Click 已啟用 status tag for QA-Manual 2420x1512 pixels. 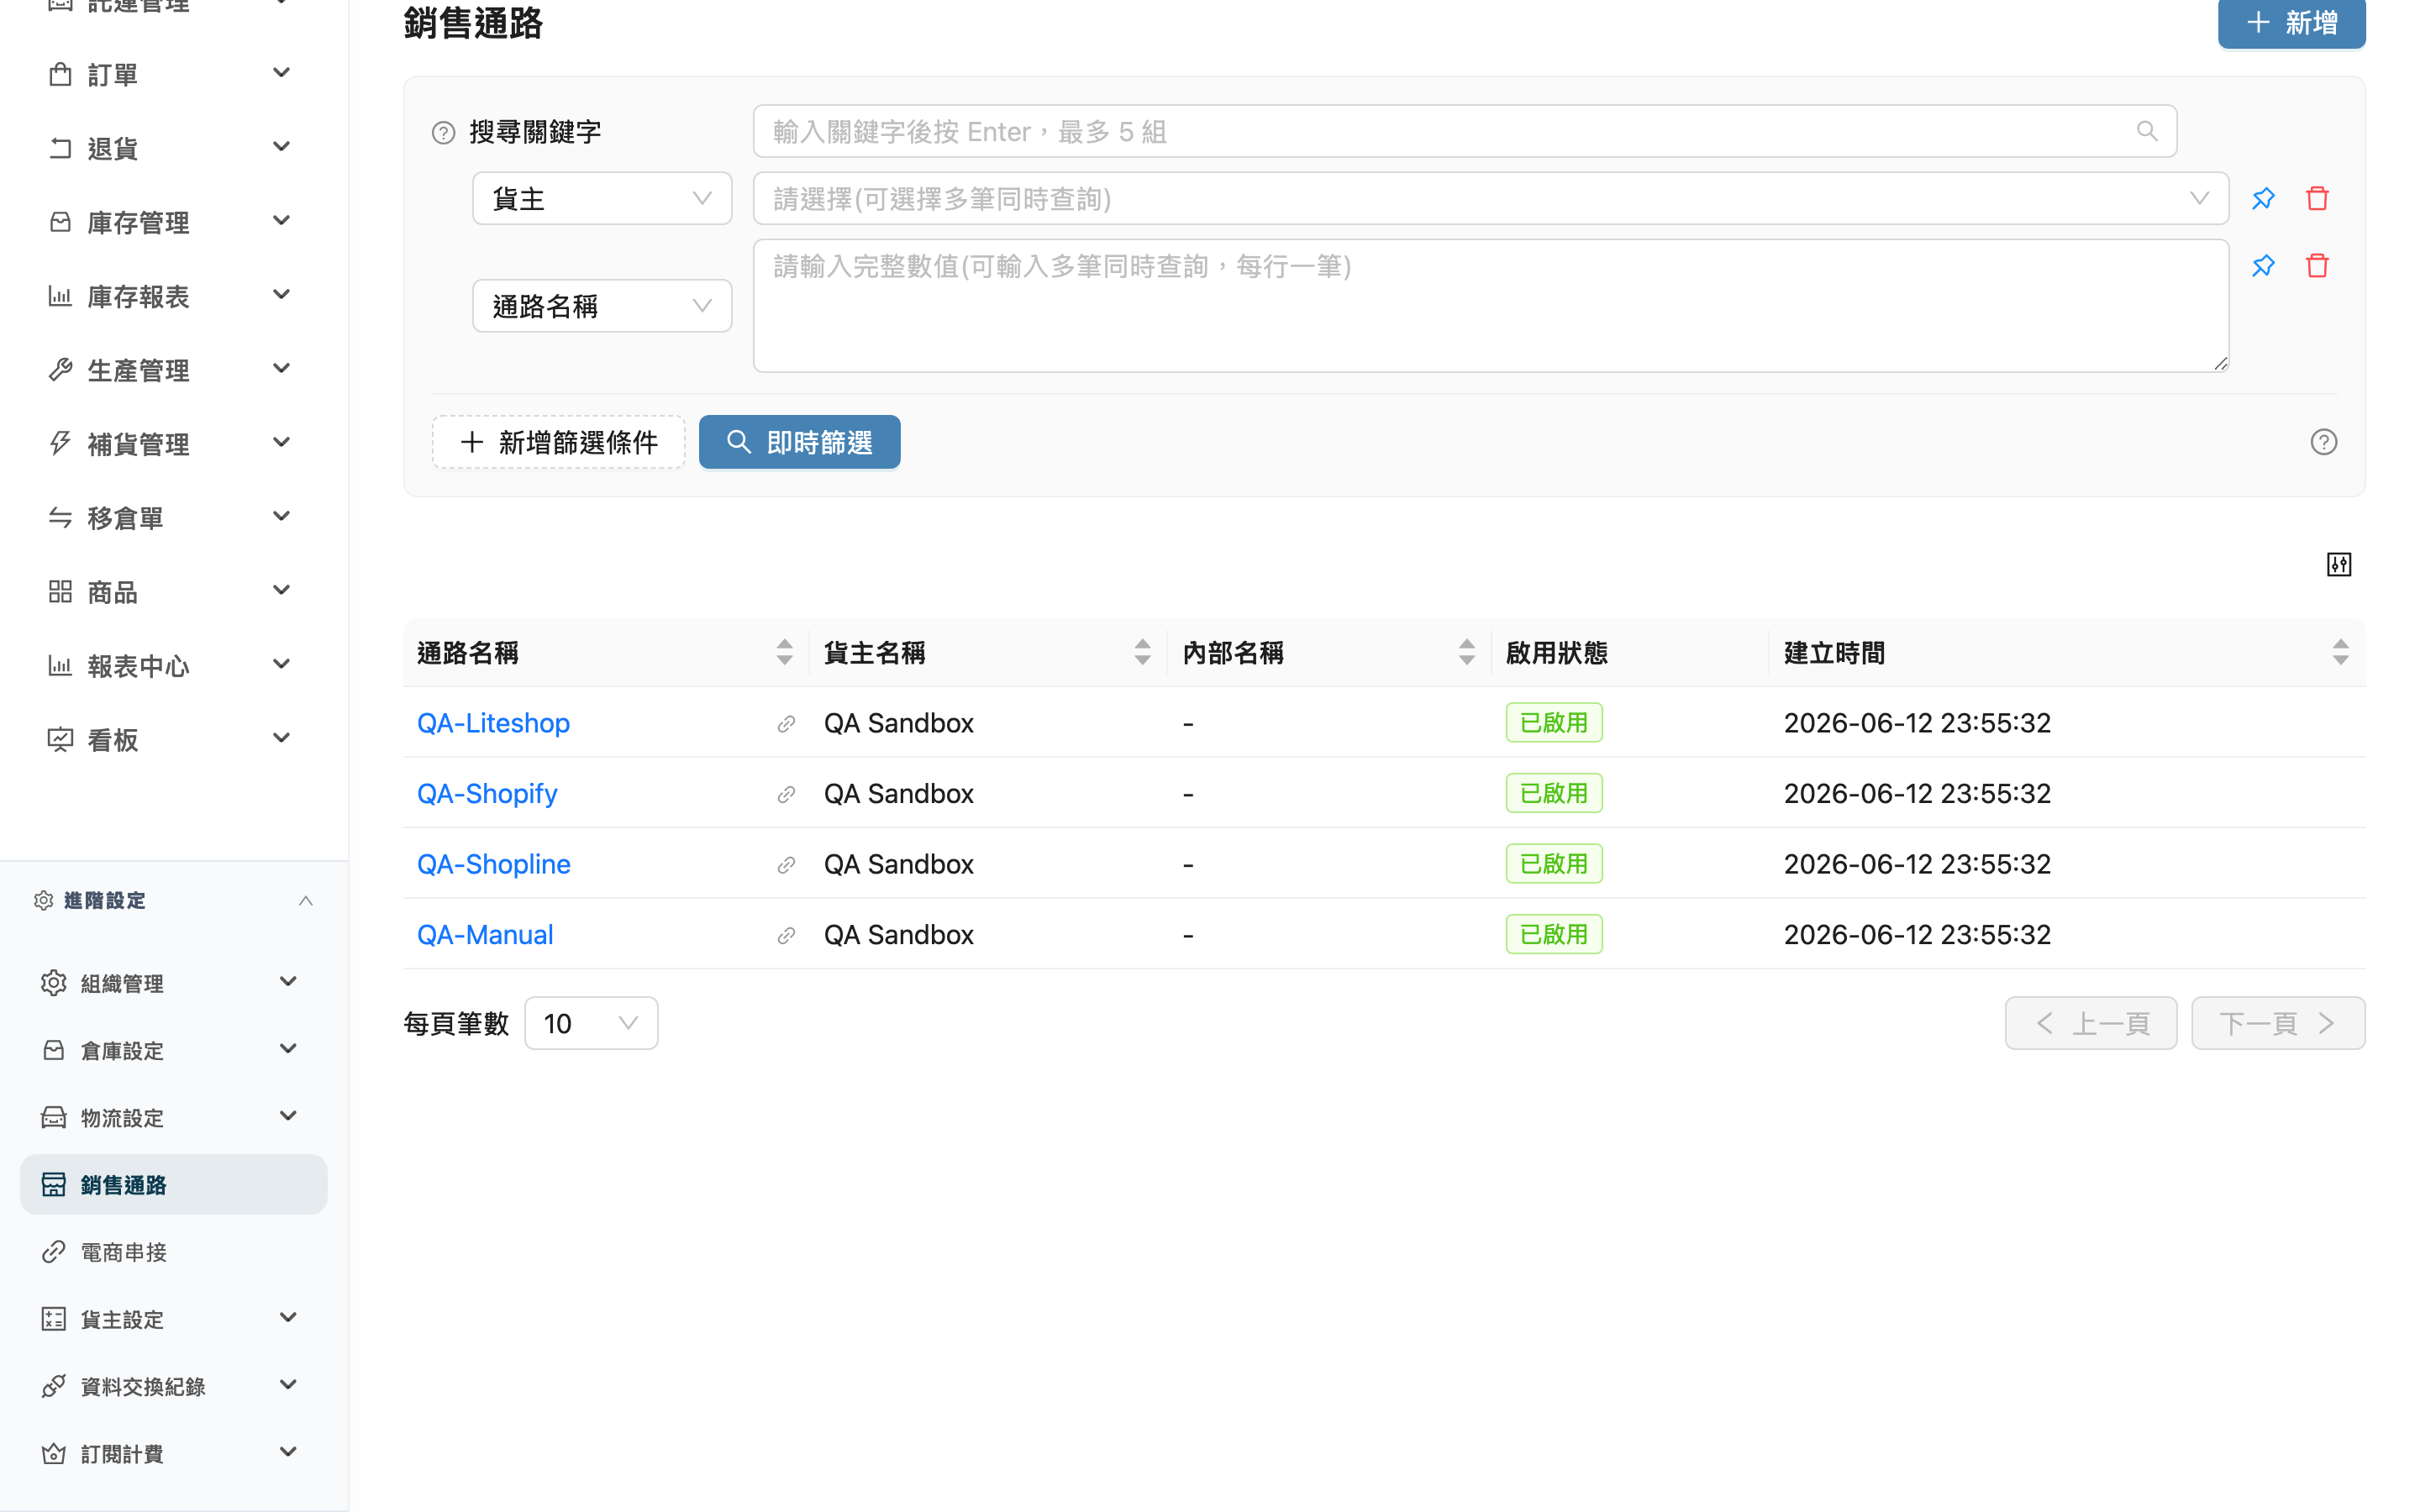1554,935
